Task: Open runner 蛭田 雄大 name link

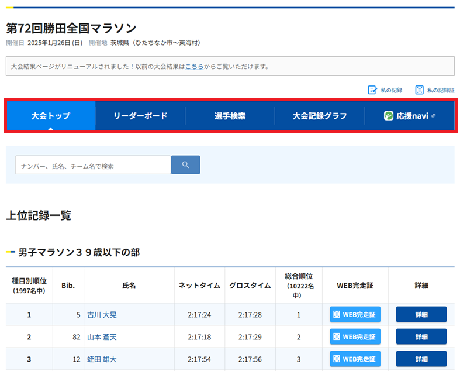Action: point(102,359)
